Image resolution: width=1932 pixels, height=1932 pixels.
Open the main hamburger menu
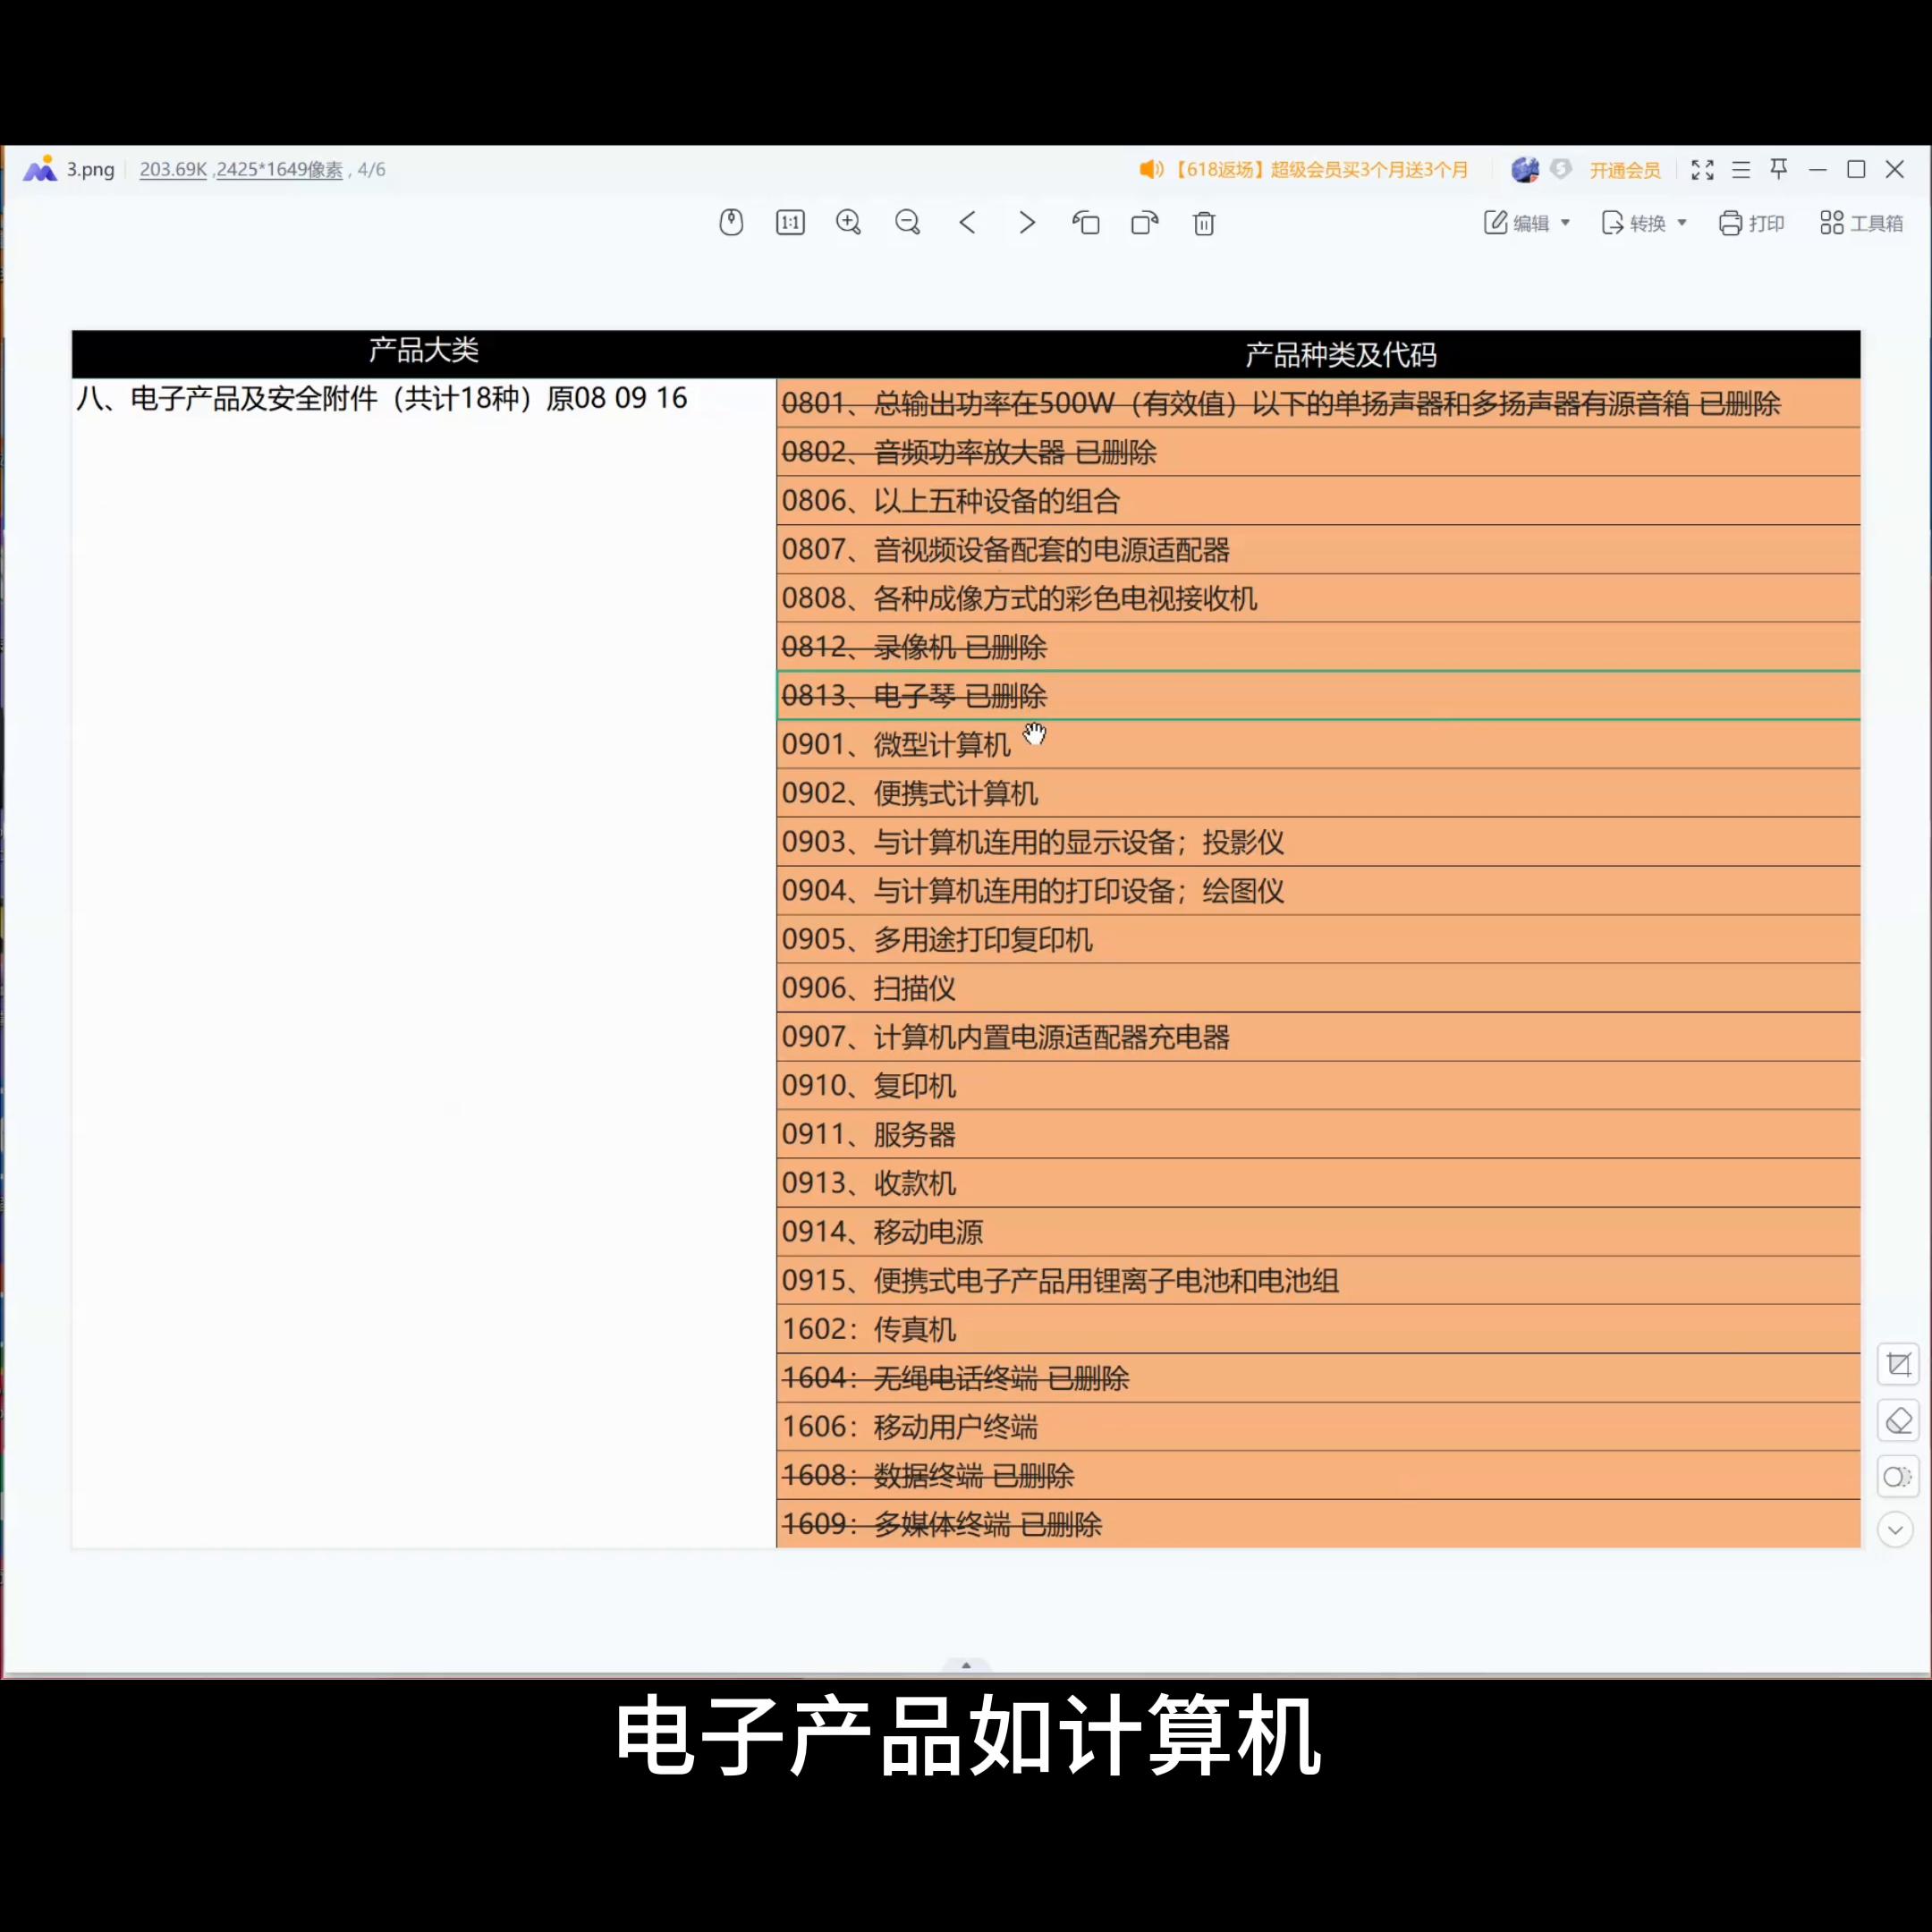[1741, 169]
